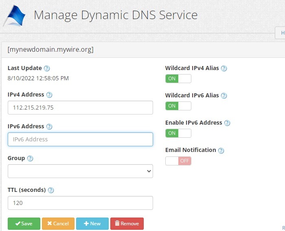Open help icon next to IPv6 Address label
This screenshot has width=285, height=231.
(x=49, y=127)
